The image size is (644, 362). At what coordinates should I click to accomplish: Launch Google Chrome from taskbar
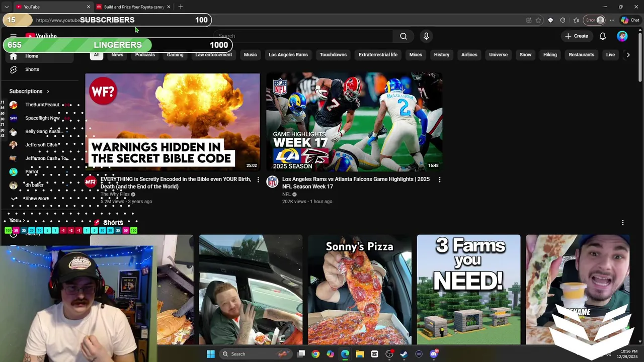point(315,354)
